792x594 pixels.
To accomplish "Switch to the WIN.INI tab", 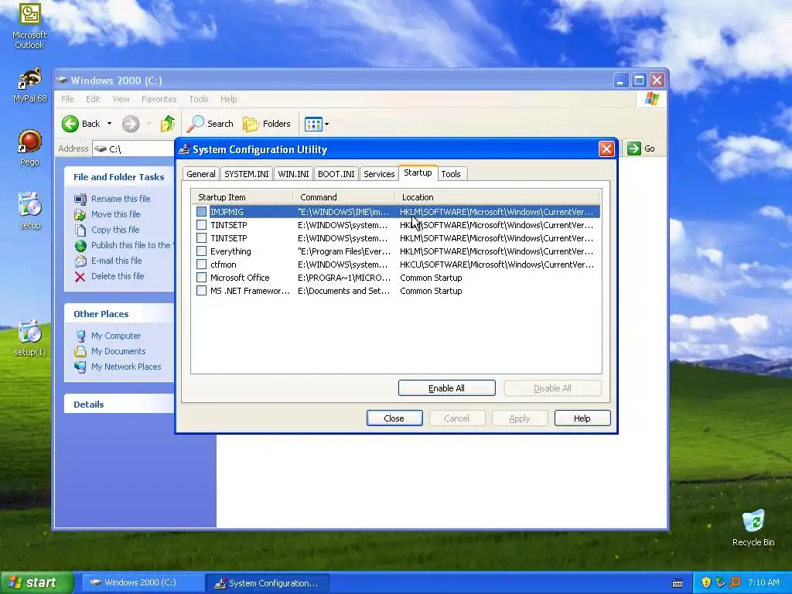I will click(x=293, y=174).
